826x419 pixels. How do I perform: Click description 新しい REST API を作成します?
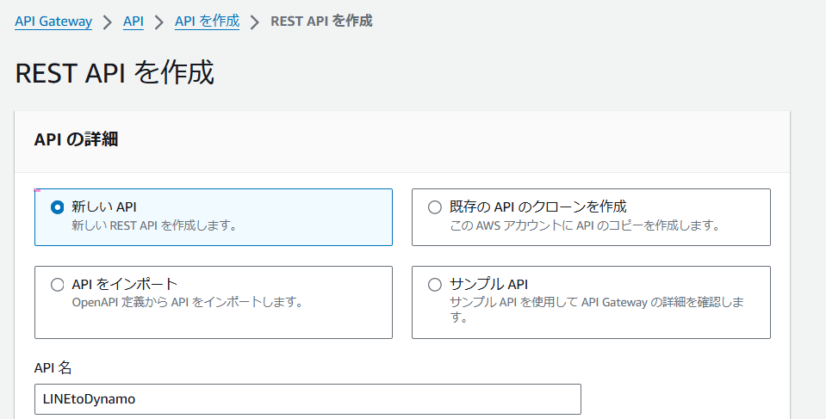coord(154,225)
